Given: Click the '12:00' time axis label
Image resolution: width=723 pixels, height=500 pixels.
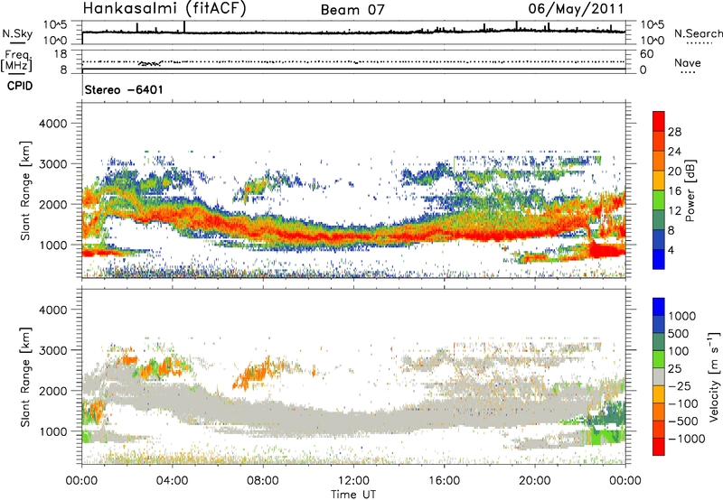Looking at the screenshot, I should 353,481.
